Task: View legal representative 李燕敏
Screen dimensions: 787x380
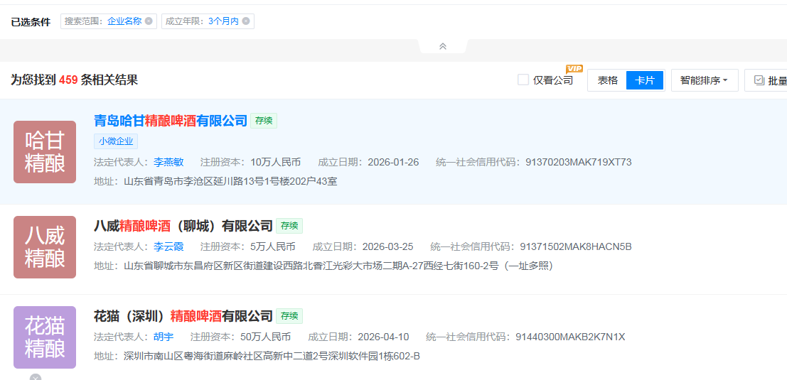Action: (x=168, y=162)
